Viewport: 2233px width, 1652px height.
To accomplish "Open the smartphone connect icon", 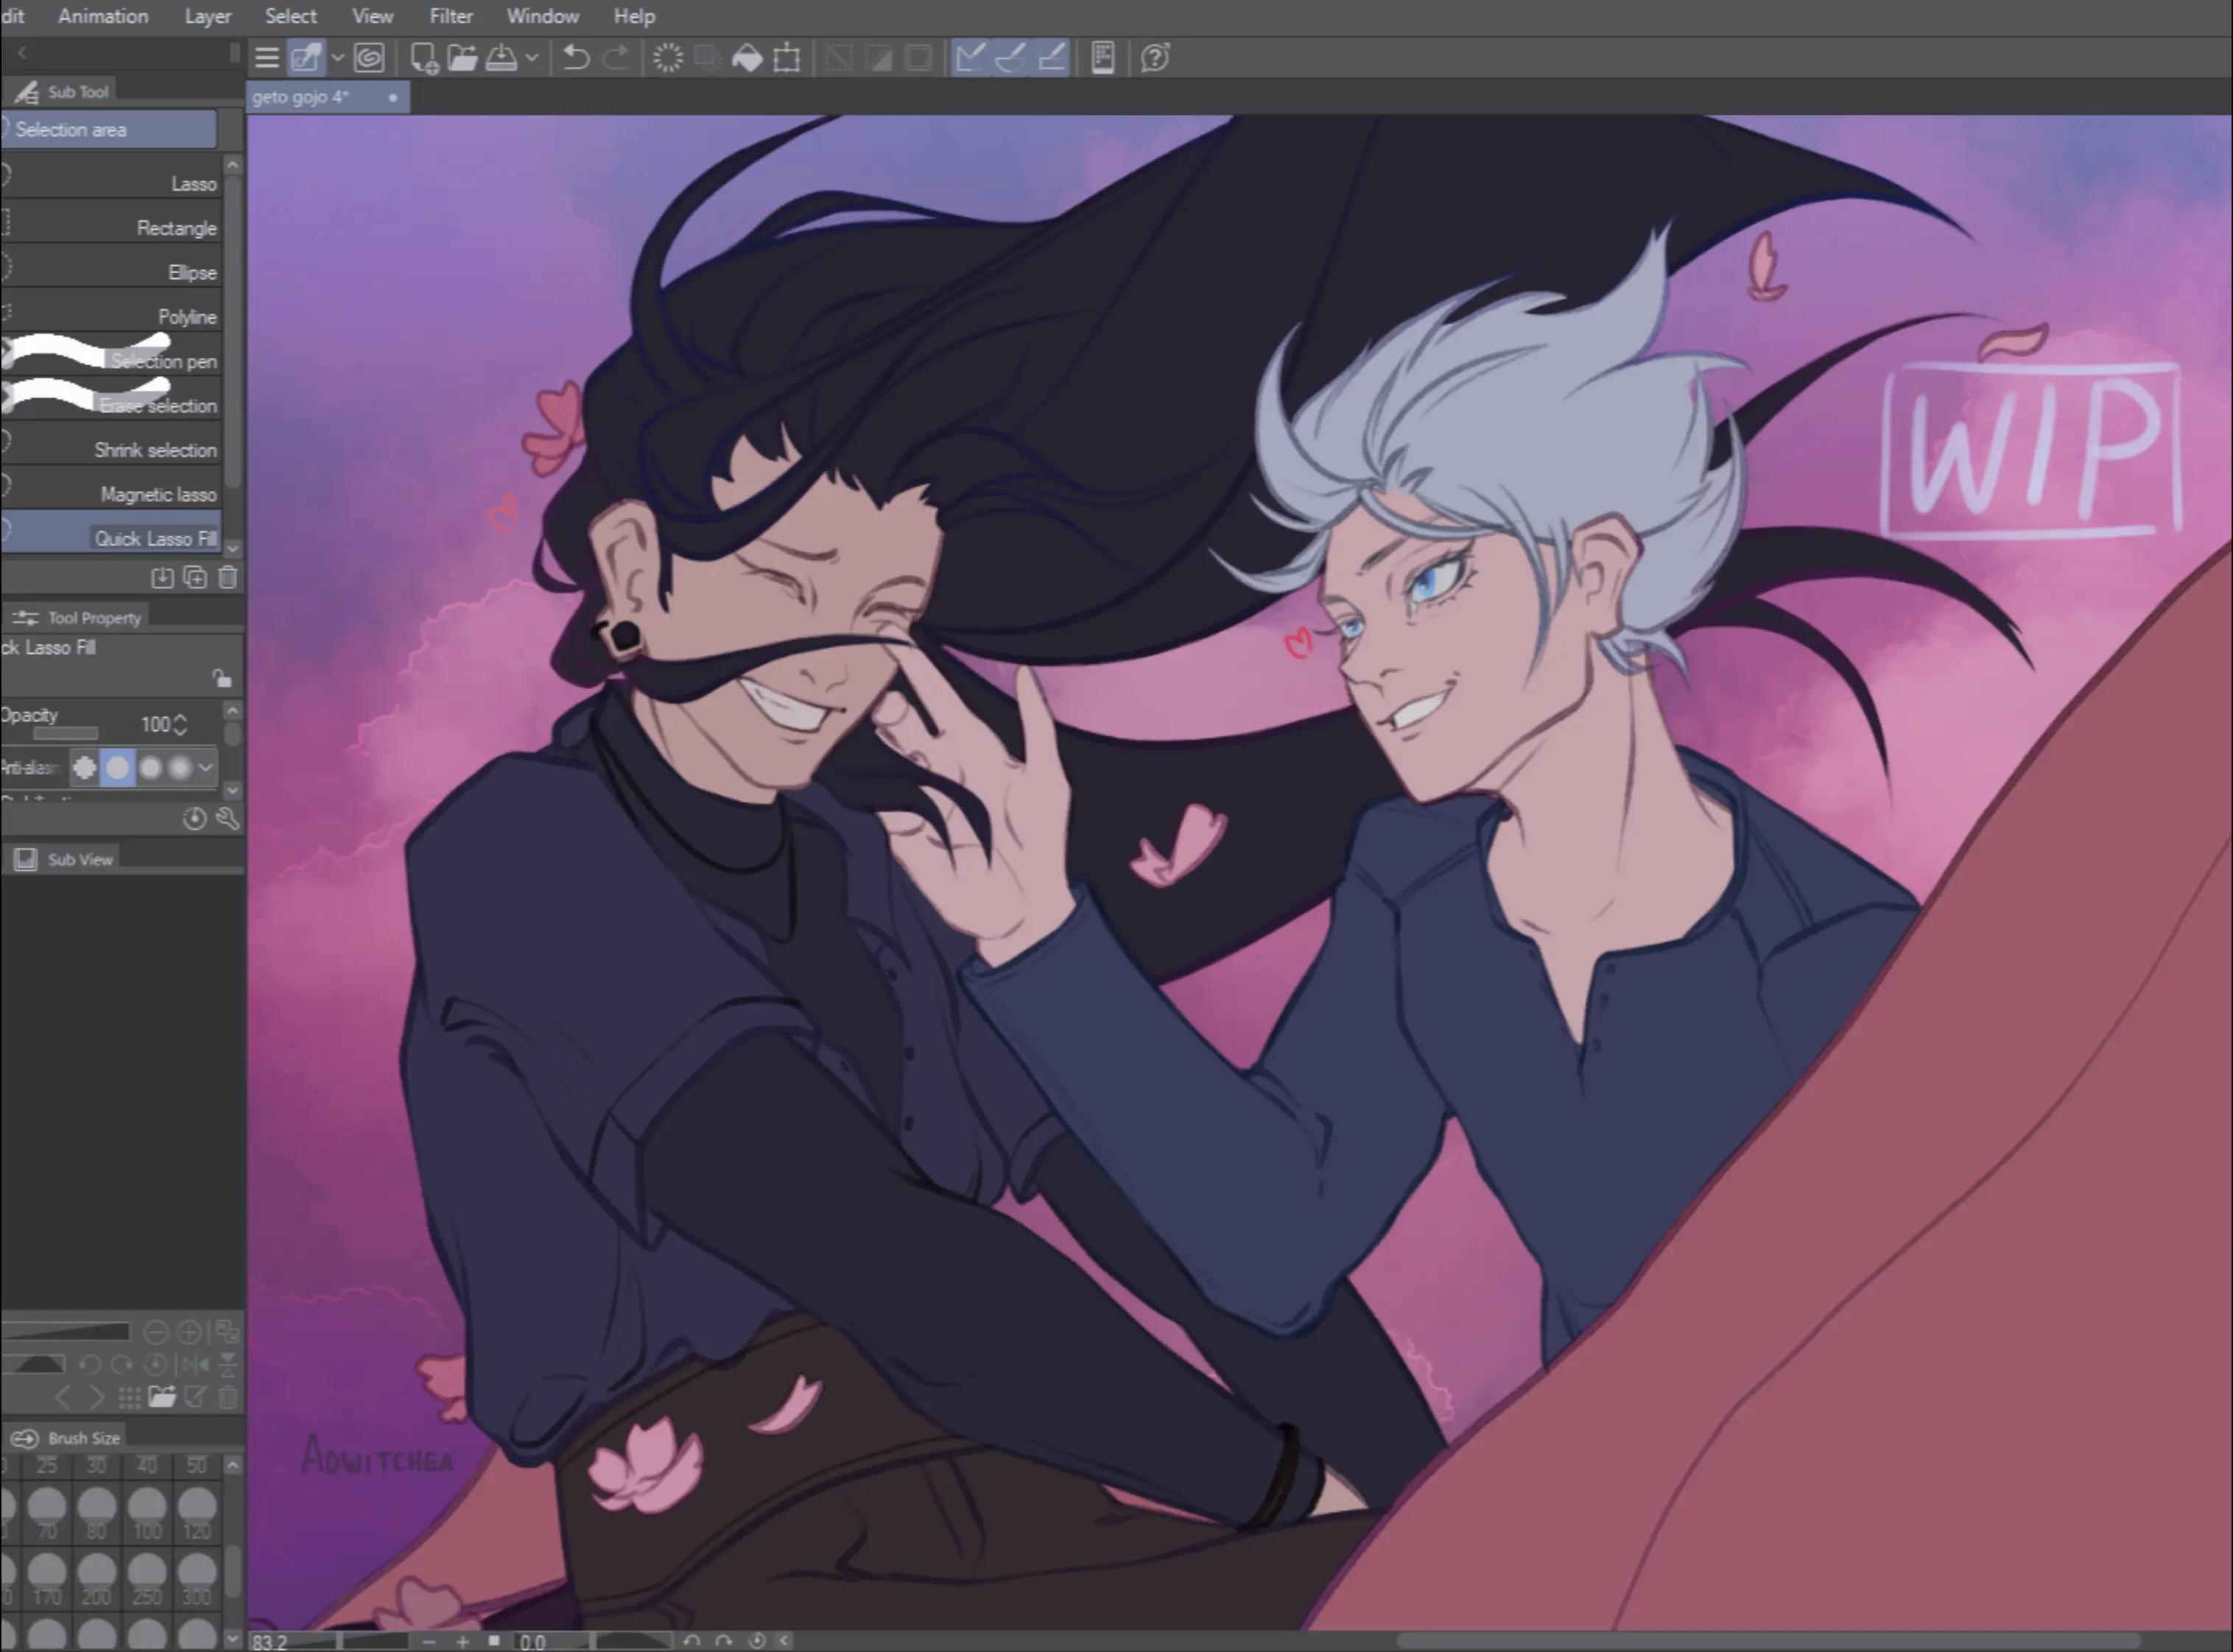I will click(x=1103, y=58).
